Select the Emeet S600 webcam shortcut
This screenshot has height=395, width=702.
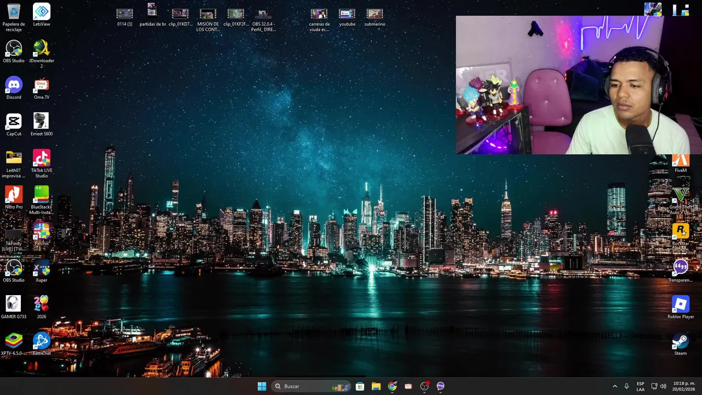(x=42, y=125)
